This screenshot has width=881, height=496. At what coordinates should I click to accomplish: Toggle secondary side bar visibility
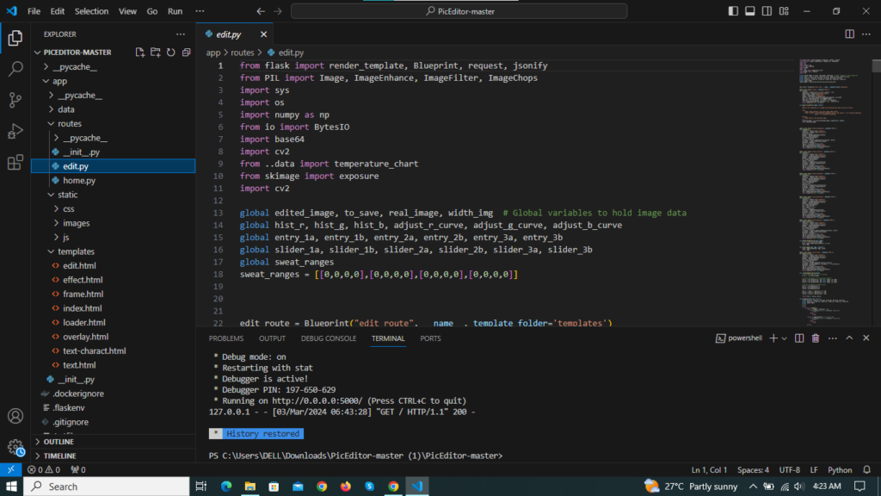(767, 11)
